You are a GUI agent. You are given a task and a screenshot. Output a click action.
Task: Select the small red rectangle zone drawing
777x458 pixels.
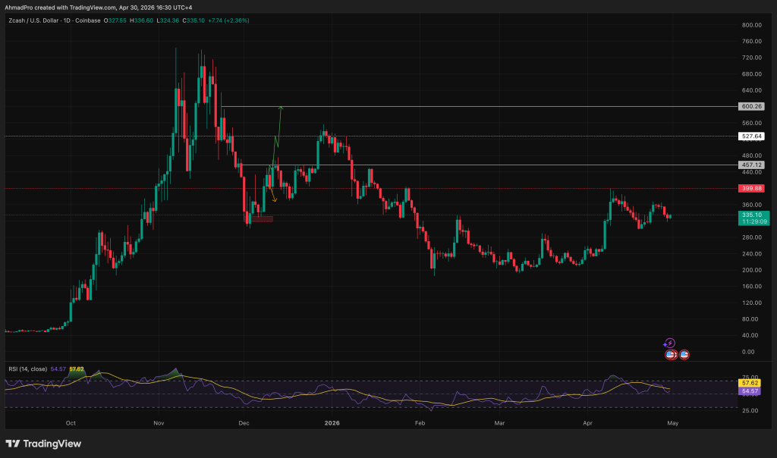[262, 219]
